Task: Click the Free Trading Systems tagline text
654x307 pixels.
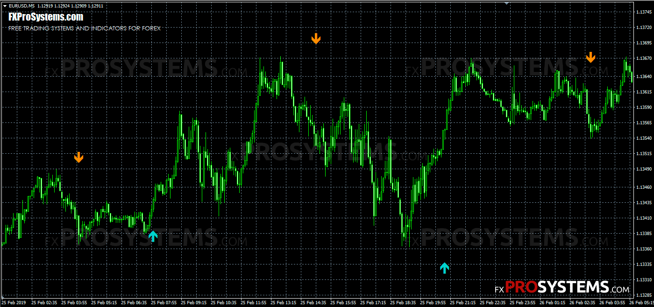Action: tap(85, 29)
